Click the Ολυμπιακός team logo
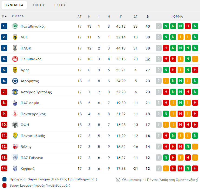The image size is (200, 189). 15,59
